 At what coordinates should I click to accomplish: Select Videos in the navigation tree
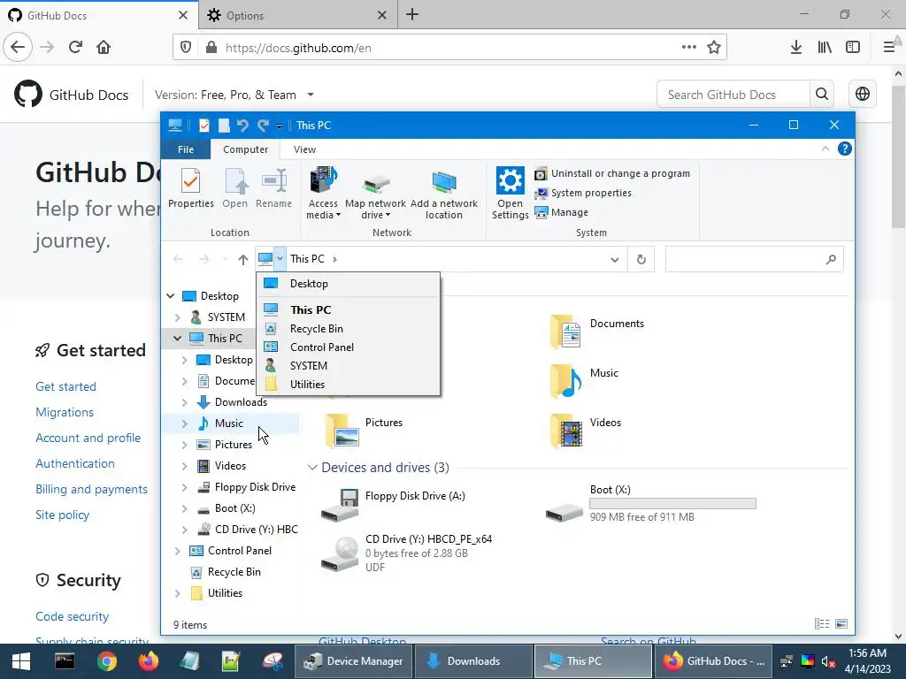tap(230, 466)
